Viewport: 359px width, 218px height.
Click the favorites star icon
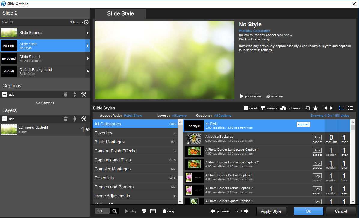[315, 108]
